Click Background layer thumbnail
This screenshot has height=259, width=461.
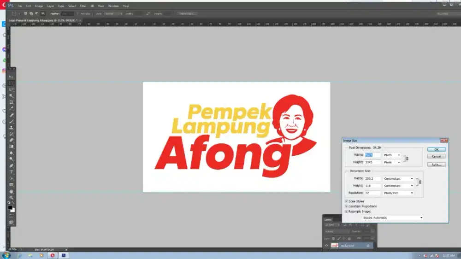[x=335, y=246]
